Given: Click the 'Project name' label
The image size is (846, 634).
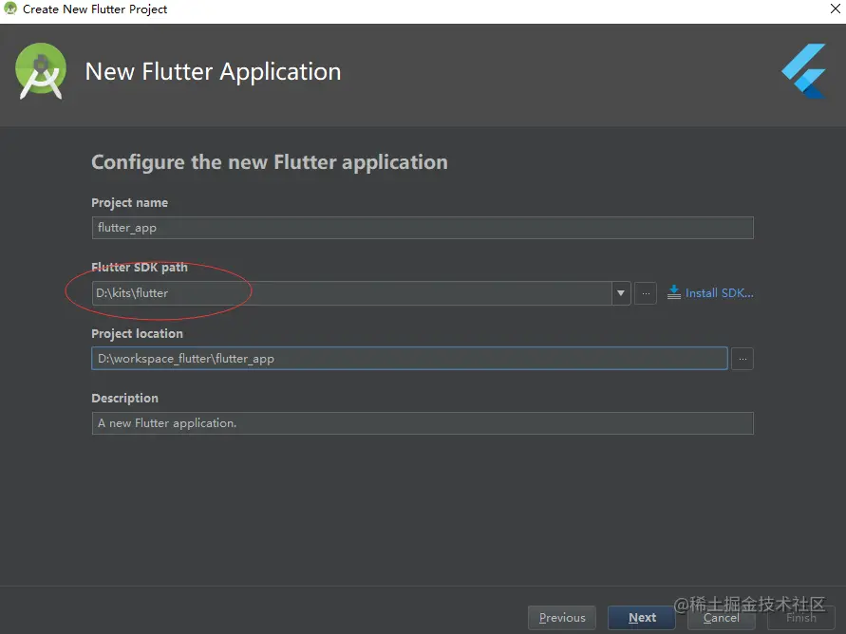Looking at the screenshot, I should tap(129, 203).
